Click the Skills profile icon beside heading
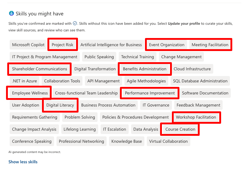The height and width of the screenshot is (172, 251). pos(11,14)
